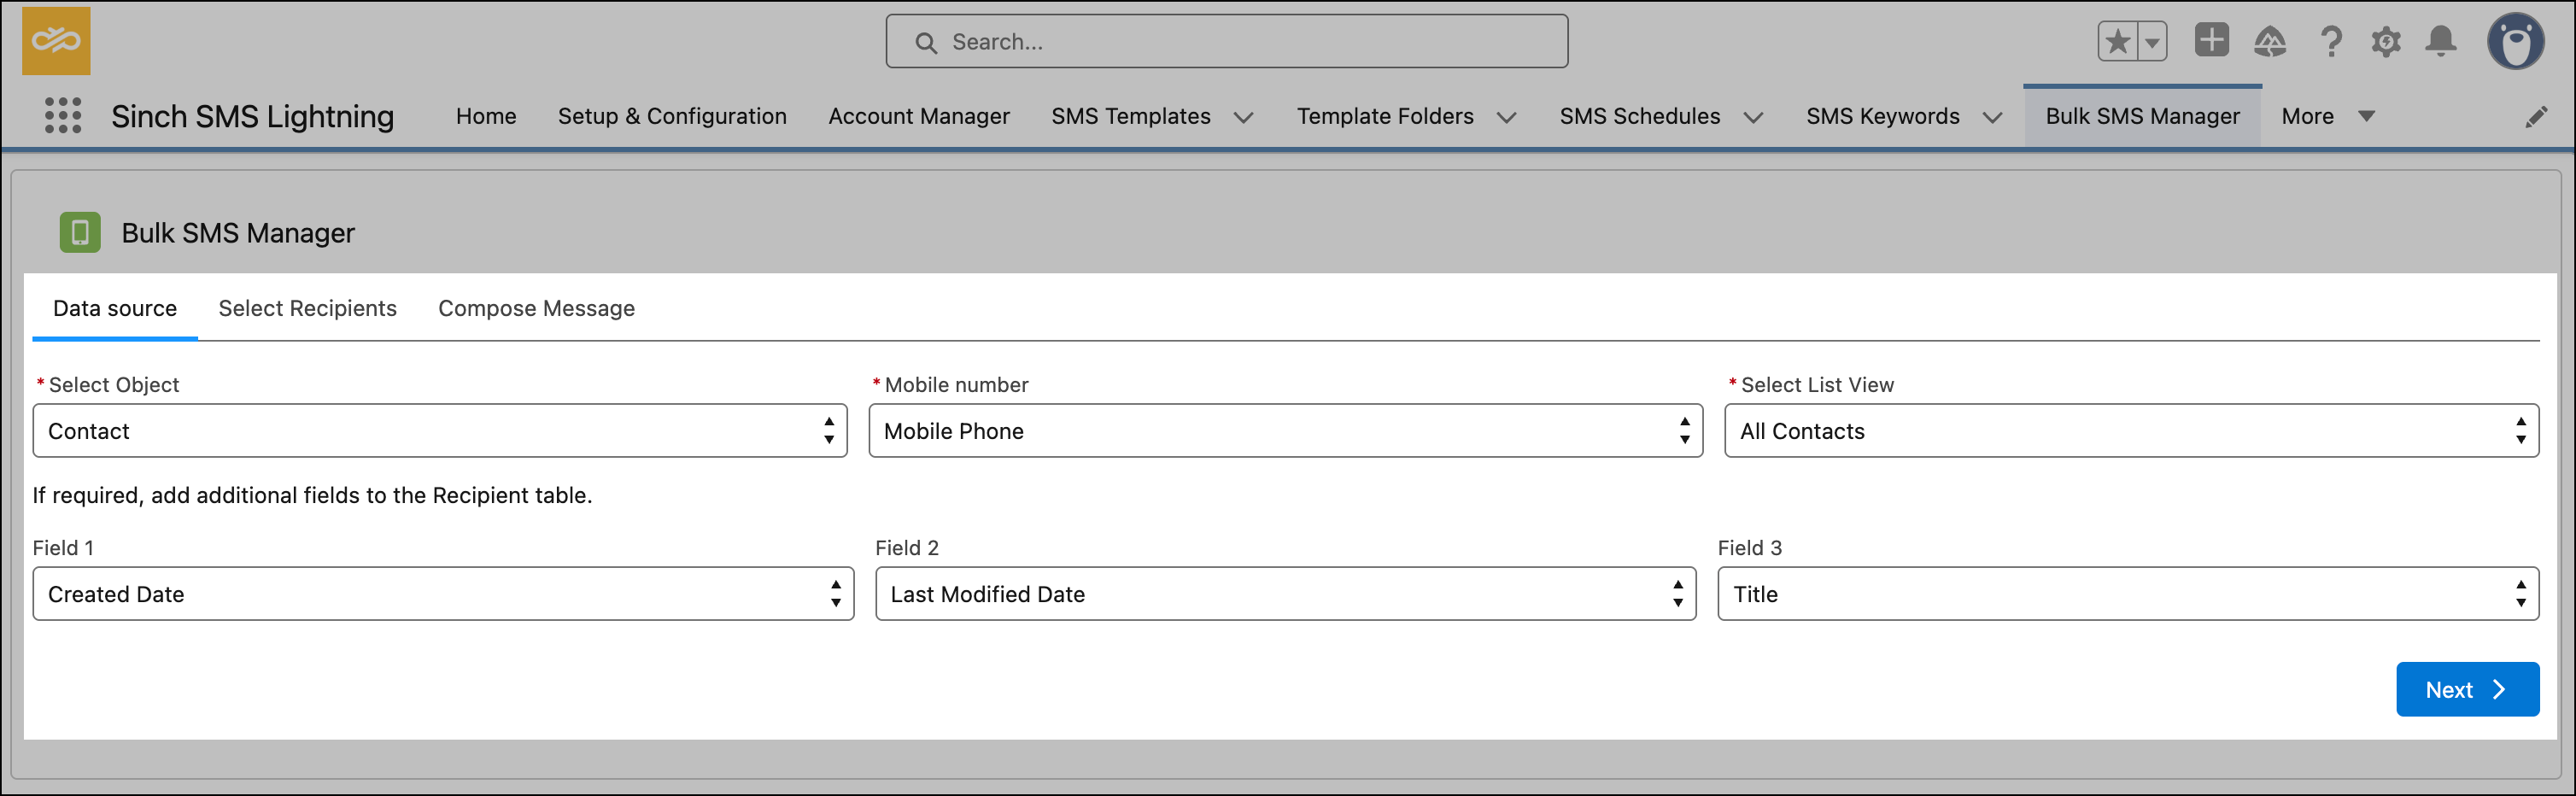Image resolution: width=2576 pixels, height=796 pixels.
Task: Open the Select List View dropdown
Action: (x=2131, y=431)
